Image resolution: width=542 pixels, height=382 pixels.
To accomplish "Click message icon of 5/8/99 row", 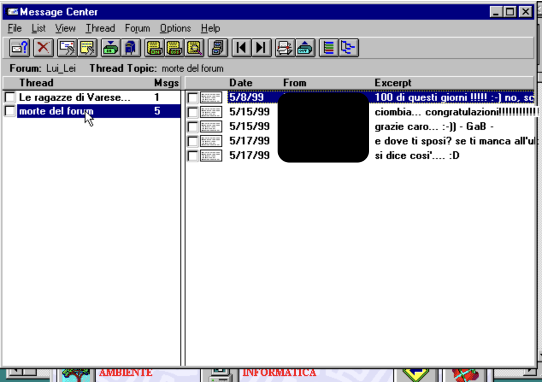I will [x=211, y=98].
